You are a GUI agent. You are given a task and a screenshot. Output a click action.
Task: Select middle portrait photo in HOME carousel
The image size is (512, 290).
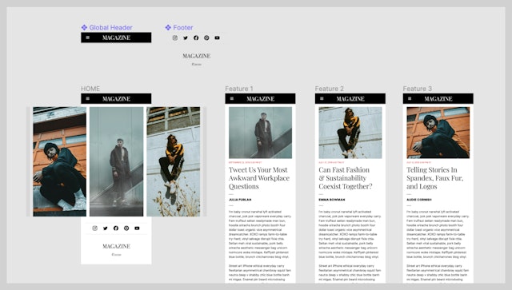coord(116,161)
